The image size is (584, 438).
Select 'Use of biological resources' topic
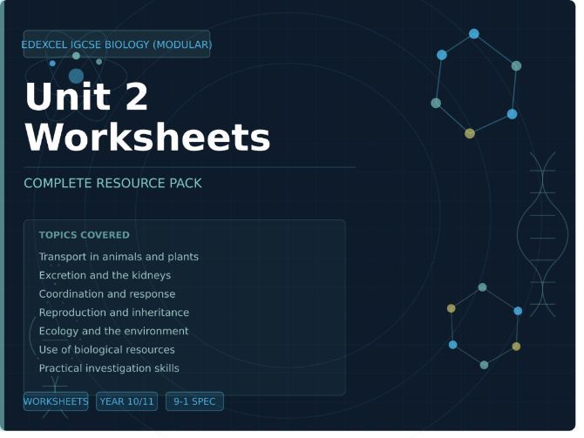(x=107, y=350)
